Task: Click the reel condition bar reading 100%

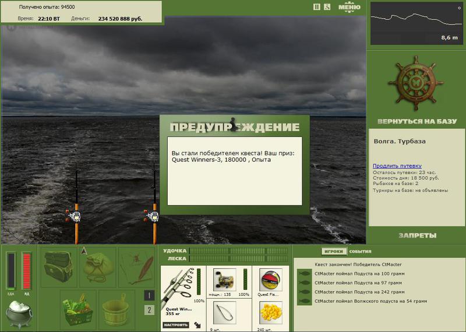Action: (x=245, y=279)
